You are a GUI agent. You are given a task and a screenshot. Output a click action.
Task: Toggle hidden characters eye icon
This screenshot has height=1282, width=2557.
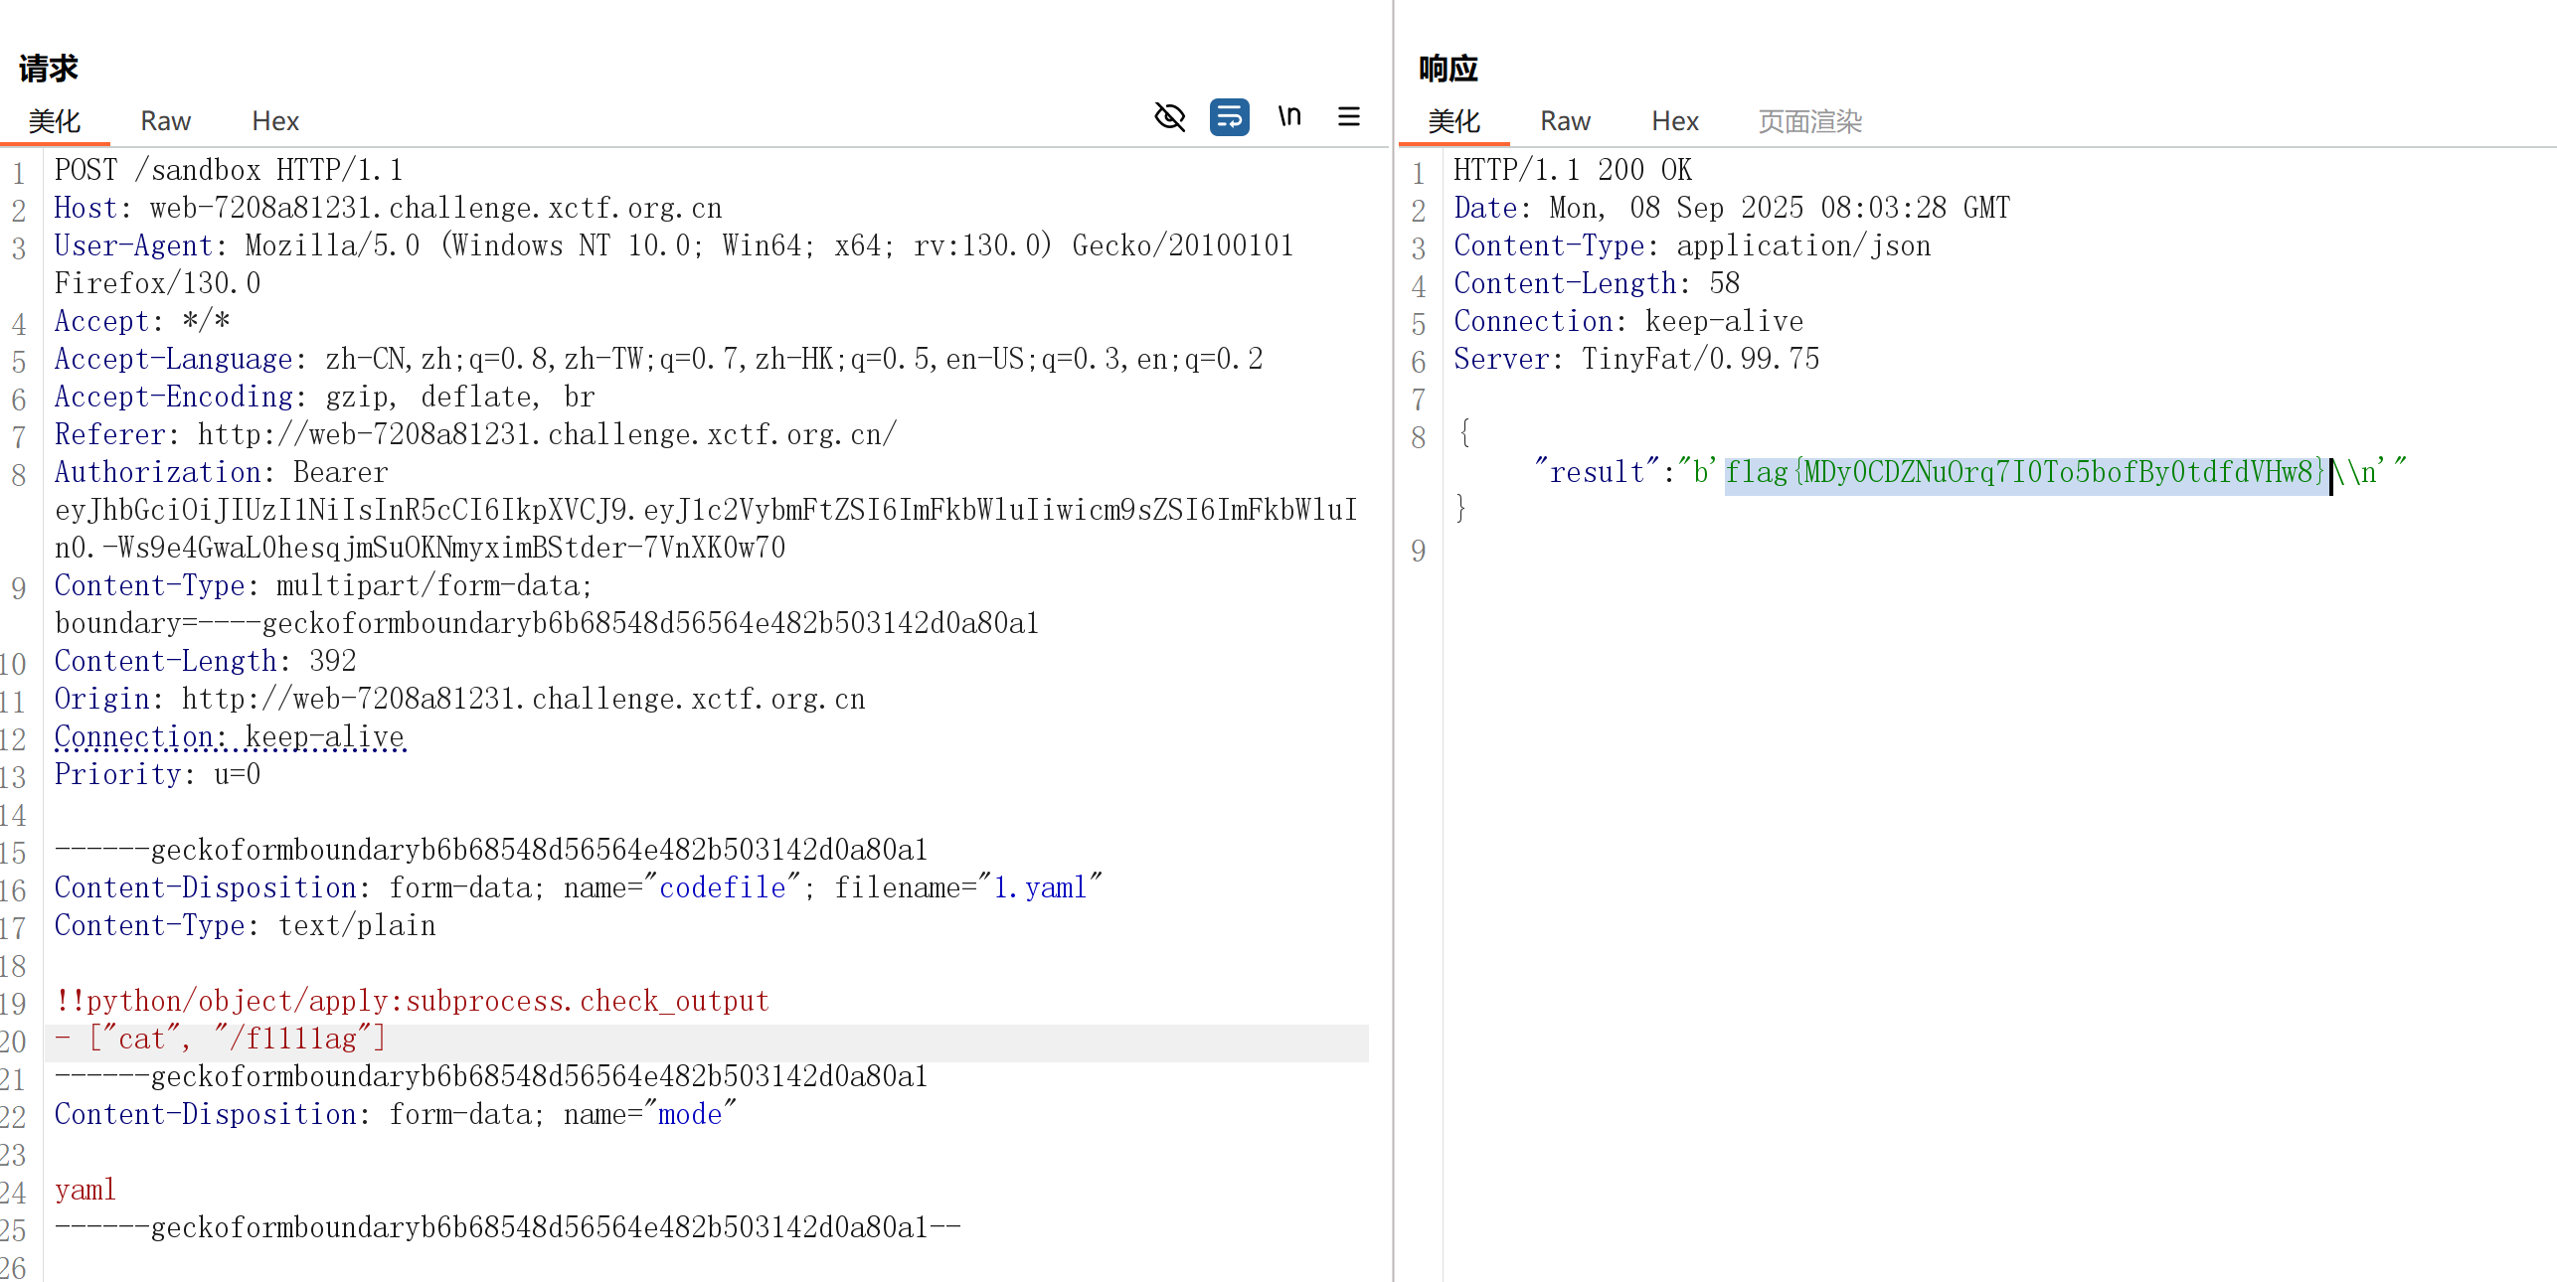[x=1169, y=117]
